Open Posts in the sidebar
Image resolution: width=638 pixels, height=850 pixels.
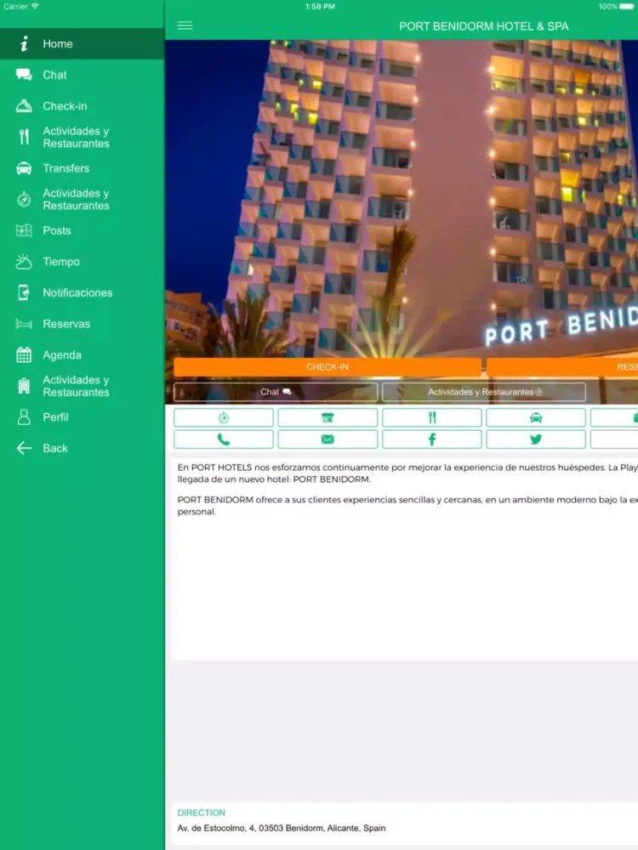tap(83, 231)
